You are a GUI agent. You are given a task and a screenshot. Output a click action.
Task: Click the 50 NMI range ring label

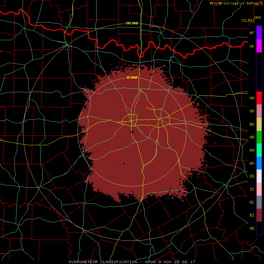[132, 77]
